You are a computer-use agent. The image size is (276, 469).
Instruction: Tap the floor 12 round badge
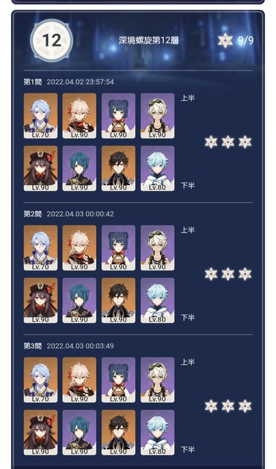[51, 41]
